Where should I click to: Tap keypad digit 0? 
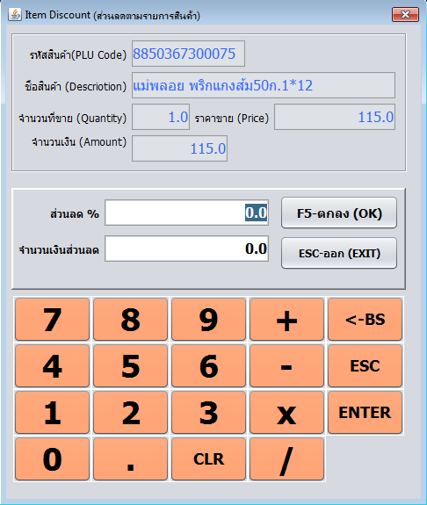52,459
